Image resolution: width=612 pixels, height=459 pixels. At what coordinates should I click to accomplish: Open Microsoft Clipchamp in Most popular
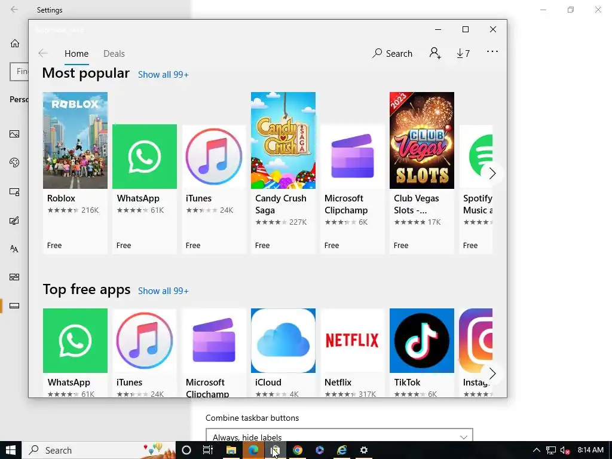coord(353,189)
